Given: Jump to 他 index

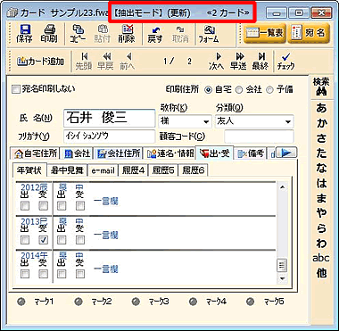Looking at the screenshot, I should click(x=321, y=273).
